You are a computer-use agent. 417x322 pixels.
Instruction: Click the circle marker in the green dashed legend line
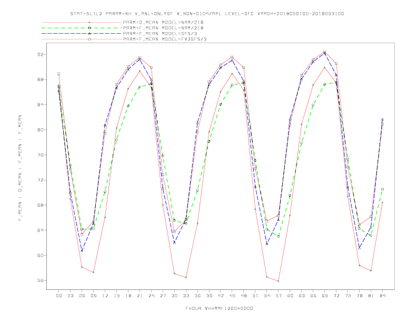click(x=90, y=28)
